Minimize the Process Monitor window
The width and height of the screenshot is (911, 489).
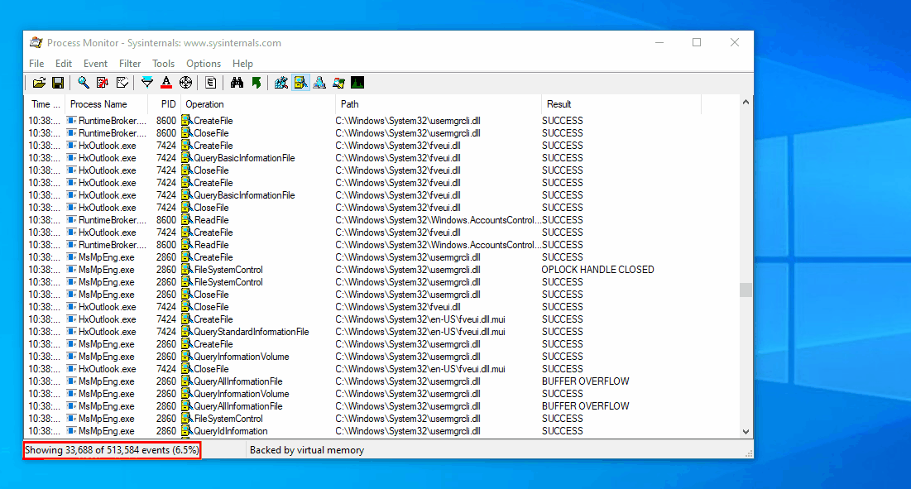(x=659, y=42)
